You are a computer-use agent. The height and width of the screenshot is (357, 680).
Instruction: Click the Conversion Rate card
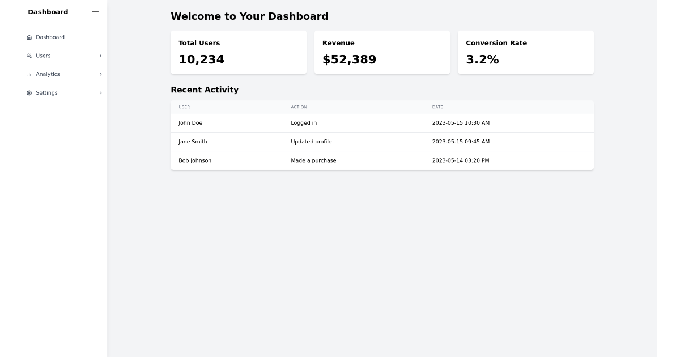[x=526, y=52]
